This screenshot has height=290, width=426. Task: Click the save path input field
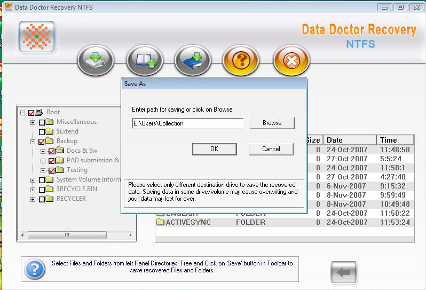click(188, 123)
